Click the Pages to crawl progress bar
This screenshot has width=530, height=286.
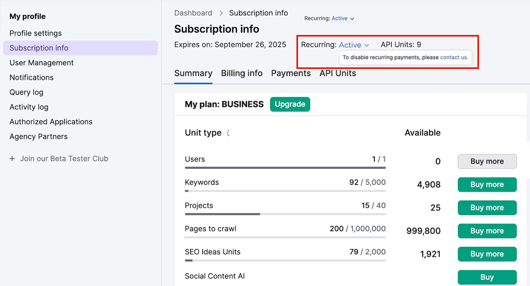tap(285, 237)
